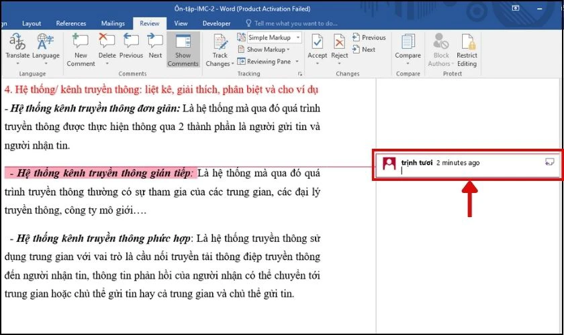Click the trịnh tươi comment avatar
Screen dimensions: 564x335
click(389, 163)
